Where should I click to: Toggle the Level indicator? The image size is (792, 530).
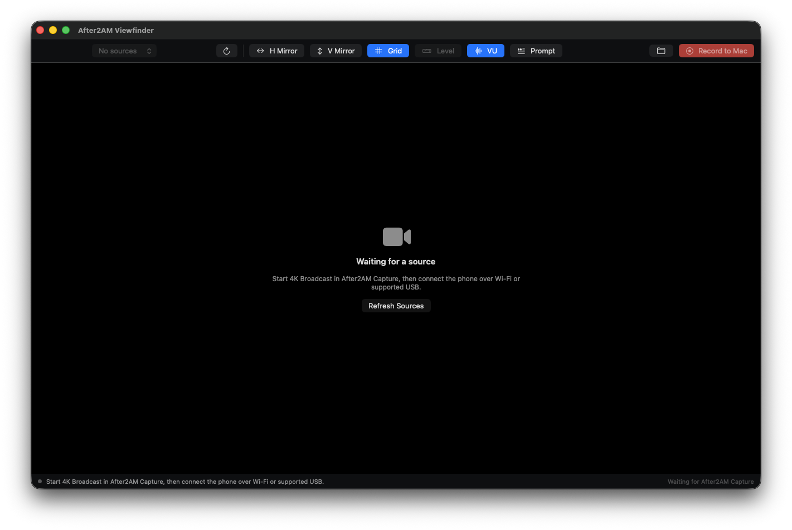438,51
